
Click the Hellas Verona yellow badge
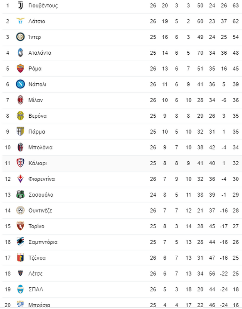(20, 116)
